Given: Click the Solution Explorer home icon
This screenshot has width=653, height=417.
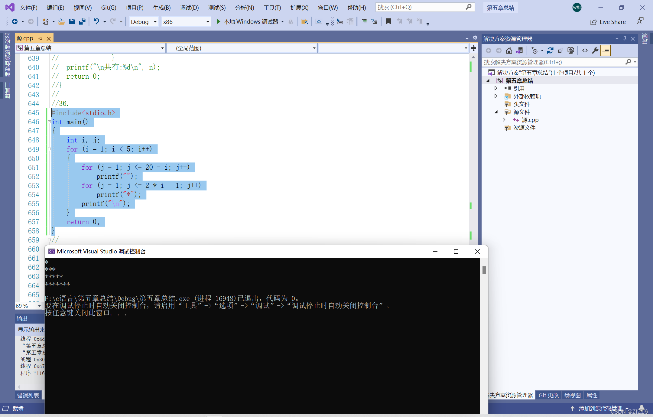Looking at the screenshot, I should [x=509, y=50].
